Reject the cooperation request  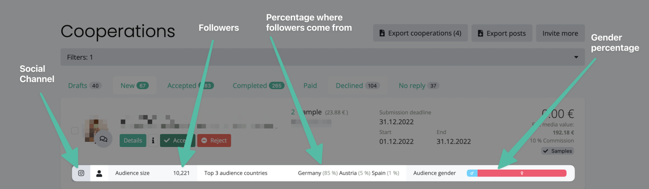tap(214, 140)
